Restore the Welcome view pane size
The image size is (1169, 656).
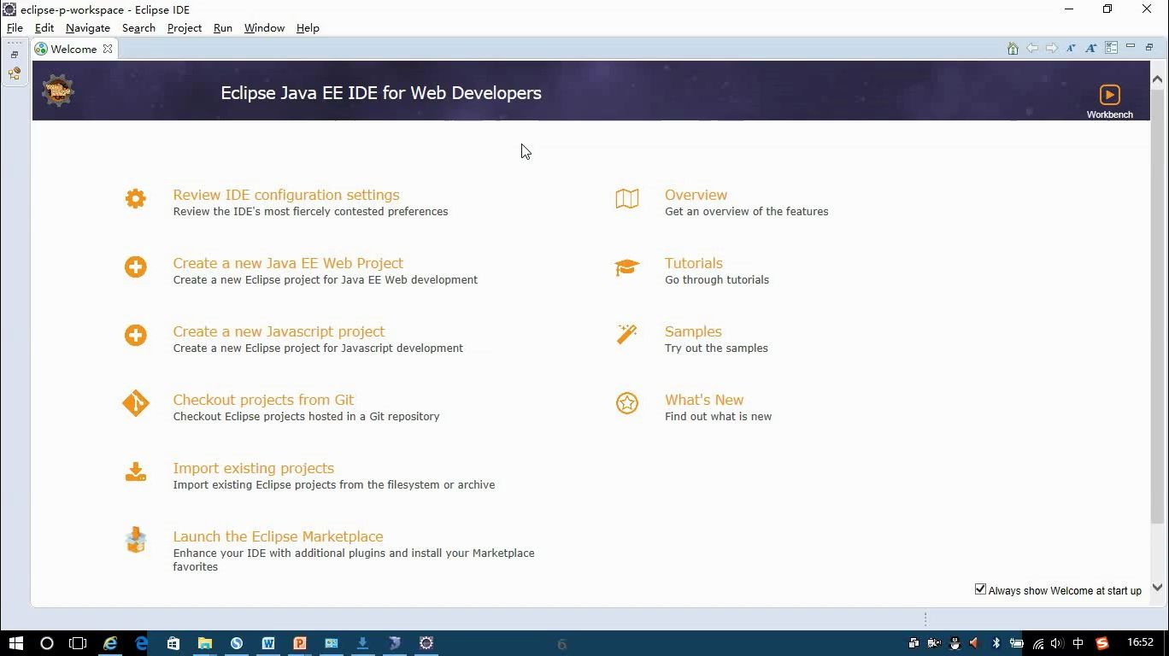(x=1149, y=47)
